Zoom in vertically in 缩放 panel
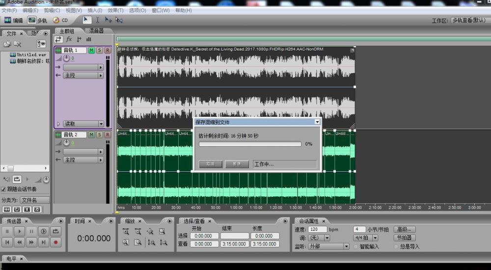 tap(152, 242)
